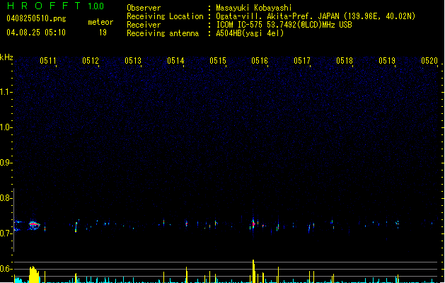Select the filename 0408250510.png

click(x=36, y=18)
